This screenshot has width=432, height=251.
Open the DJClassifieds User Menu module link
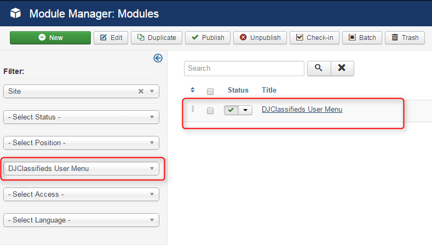[302, 109]
